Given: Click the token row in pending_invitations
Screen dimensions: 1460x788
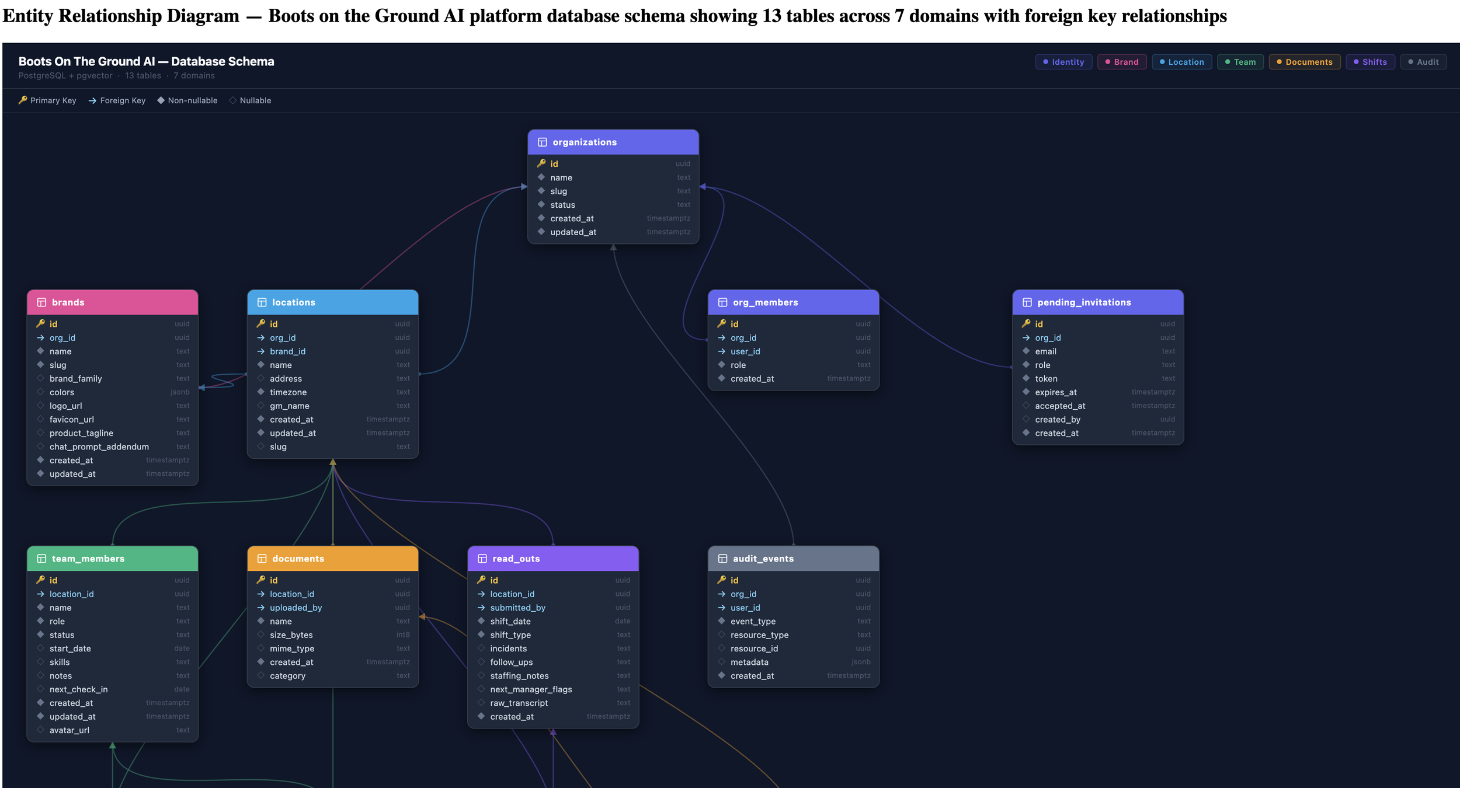Looking at the screenshot, I should 1098,379.
